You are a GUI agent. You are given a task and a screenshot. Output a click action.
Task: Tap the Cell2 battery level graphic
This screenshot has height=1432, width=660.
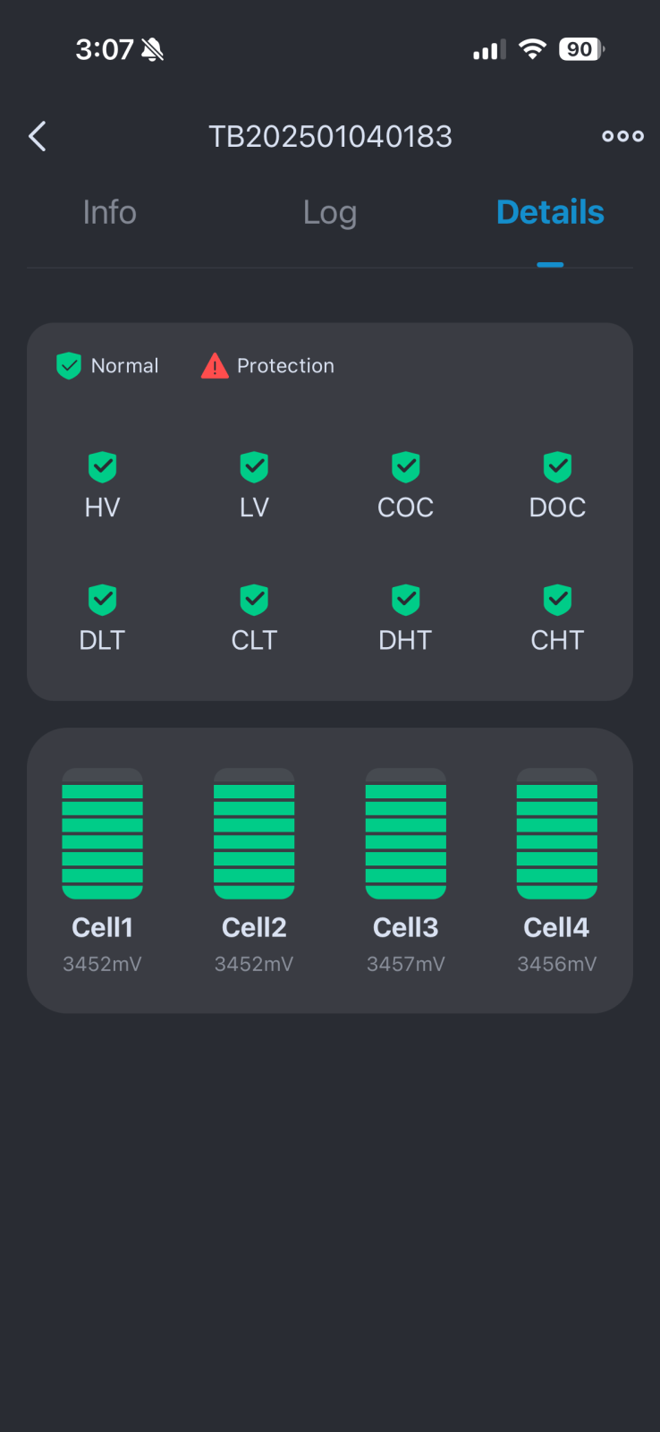[x=254, y=834]
